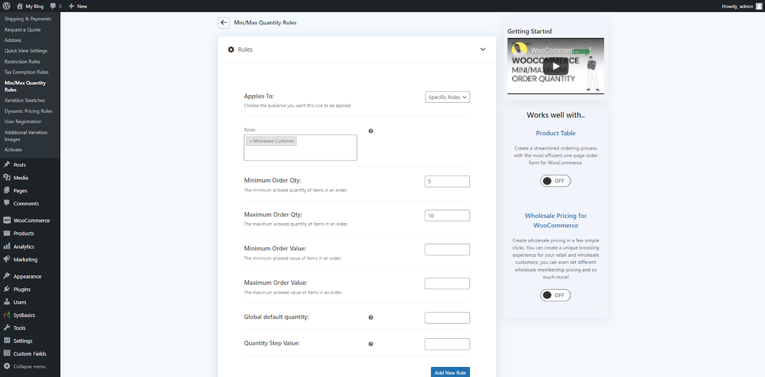Open Tax Exemption Rules page

26,72
